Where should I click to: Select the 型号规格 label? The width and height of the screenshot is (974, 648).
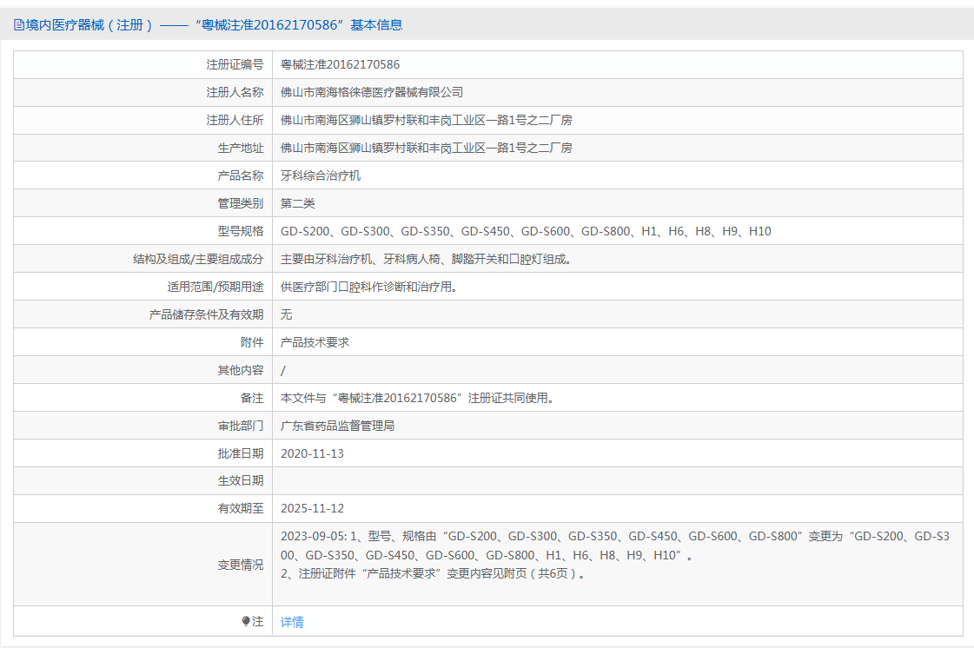tap(241, 231)
